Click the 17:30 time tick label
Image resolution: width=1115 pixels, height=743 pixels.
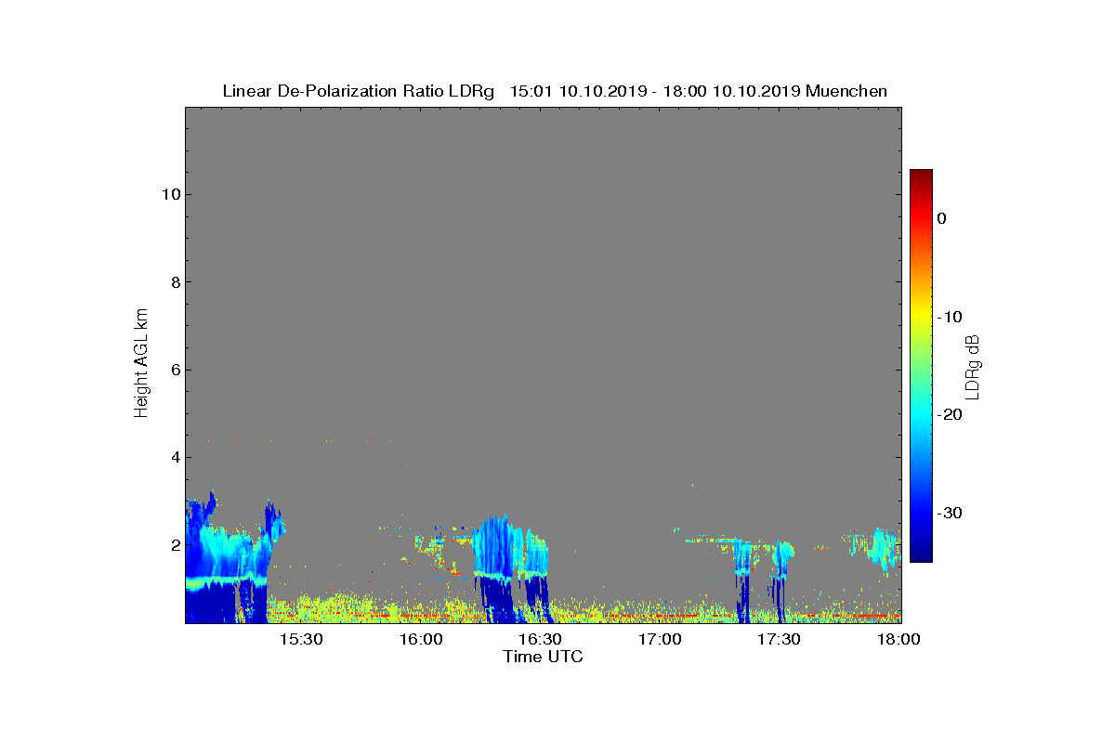point(779,639)
